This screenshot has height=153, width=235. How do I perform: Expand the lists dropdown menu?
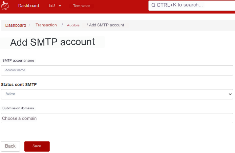click(55, 6)
